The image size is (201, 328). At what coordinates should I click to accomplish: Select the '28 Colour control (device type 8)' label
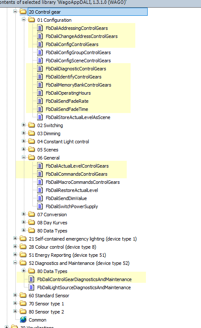[63, 247]
